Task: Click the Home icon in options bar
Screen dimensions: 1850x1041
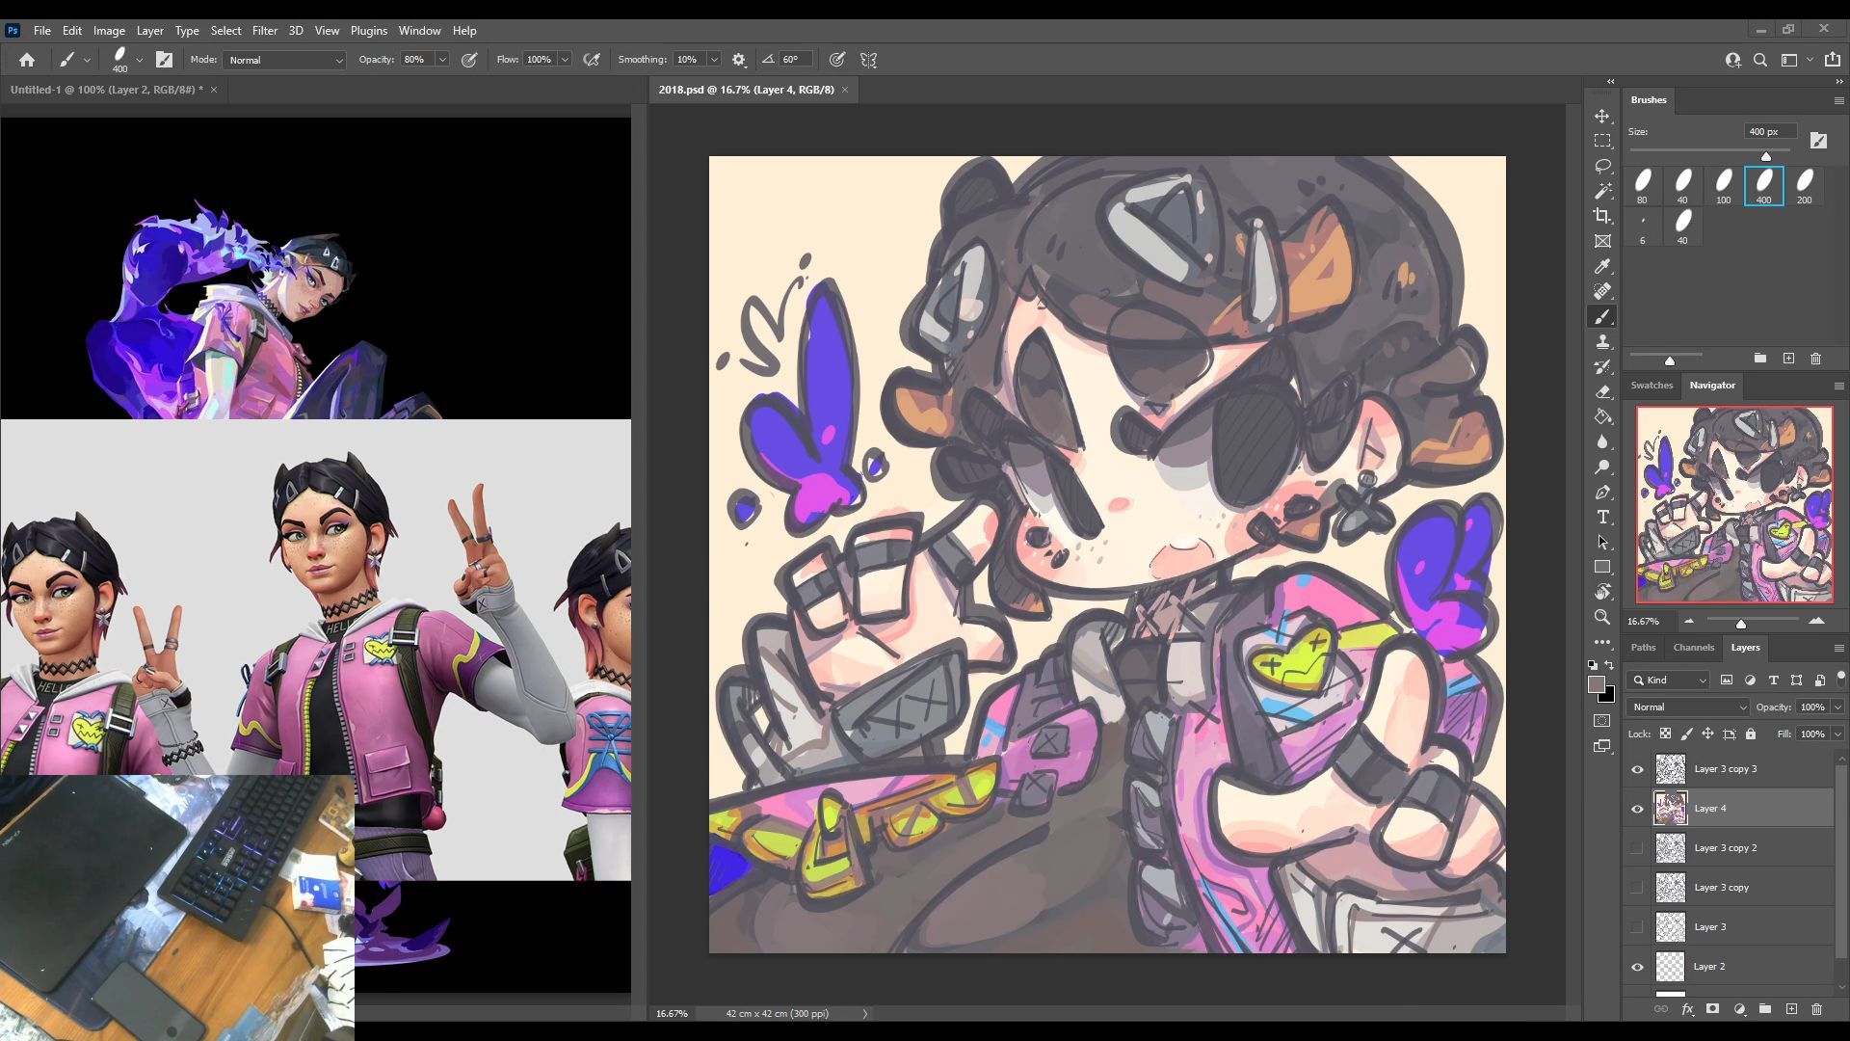Action: [27, 60]
